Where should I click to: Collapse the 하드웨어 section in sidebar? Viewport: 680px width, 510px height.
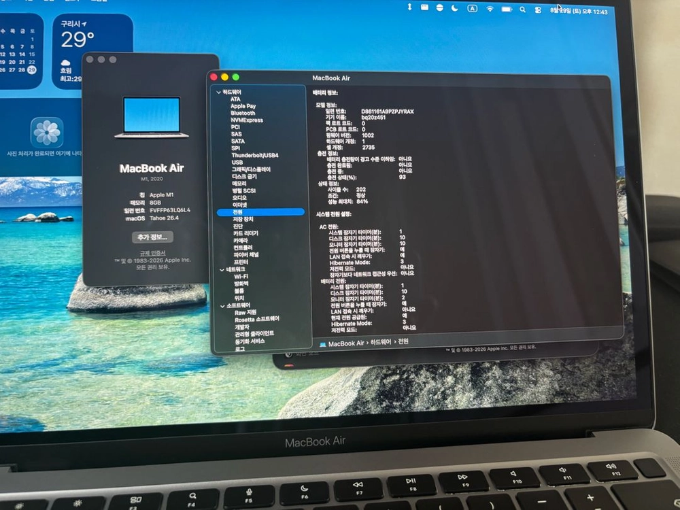218,92
